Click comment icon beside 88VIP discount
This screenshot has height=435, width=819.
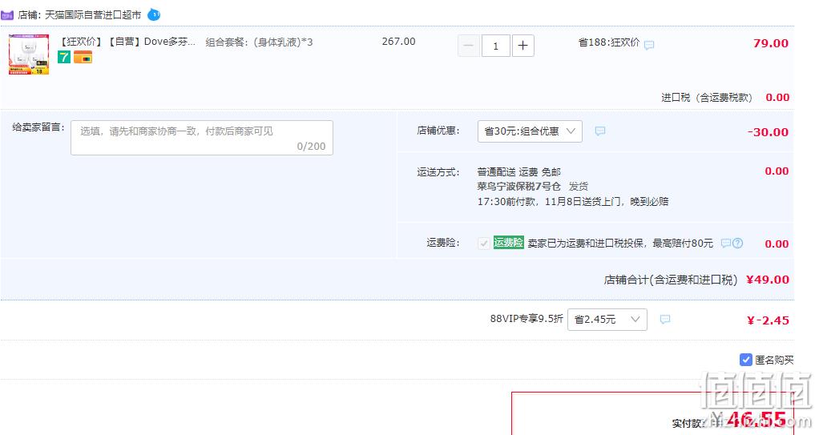[x=665, y=319]
